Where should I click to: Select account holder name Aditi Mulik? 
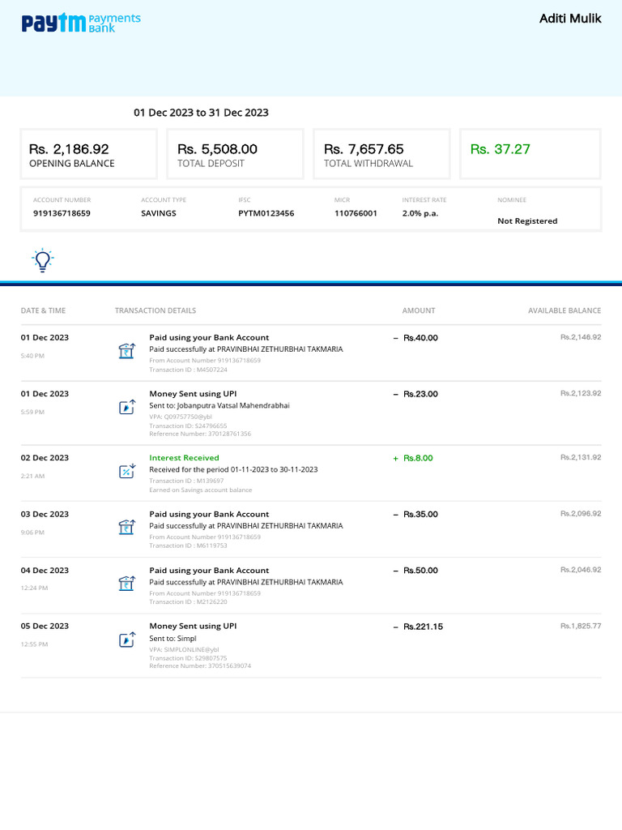pyautogui.click(x=570, y=19)
